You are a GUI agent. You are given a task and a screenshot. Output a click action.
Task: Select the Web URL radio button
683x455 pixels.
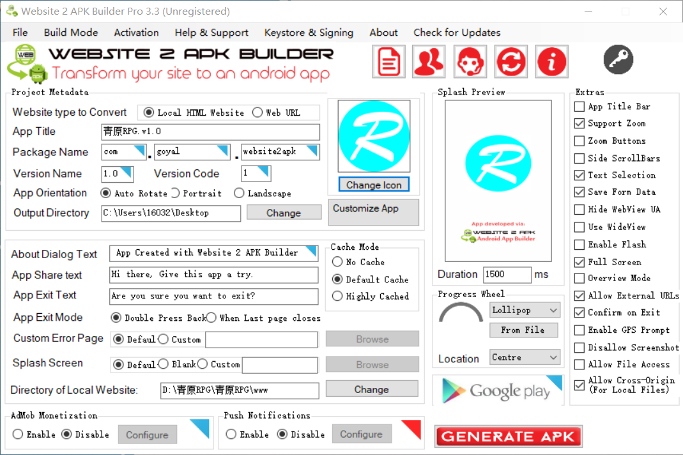coord(257,112)
